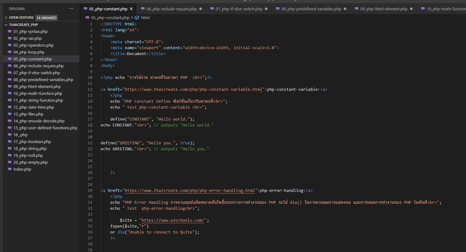Open 12_php-date-time.php in the Explorer
The width and height of the screenshot is (466, 252).
coord(34,107)
